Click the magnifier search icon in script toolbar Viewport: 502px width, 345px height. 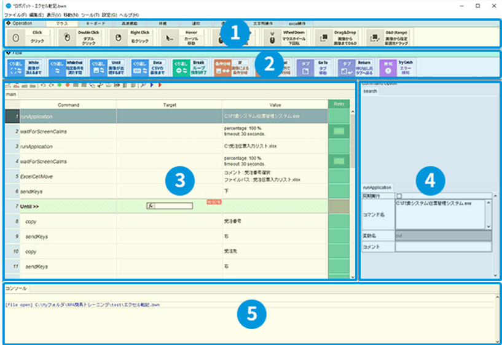pyautogui.click(x=143, y=85)
